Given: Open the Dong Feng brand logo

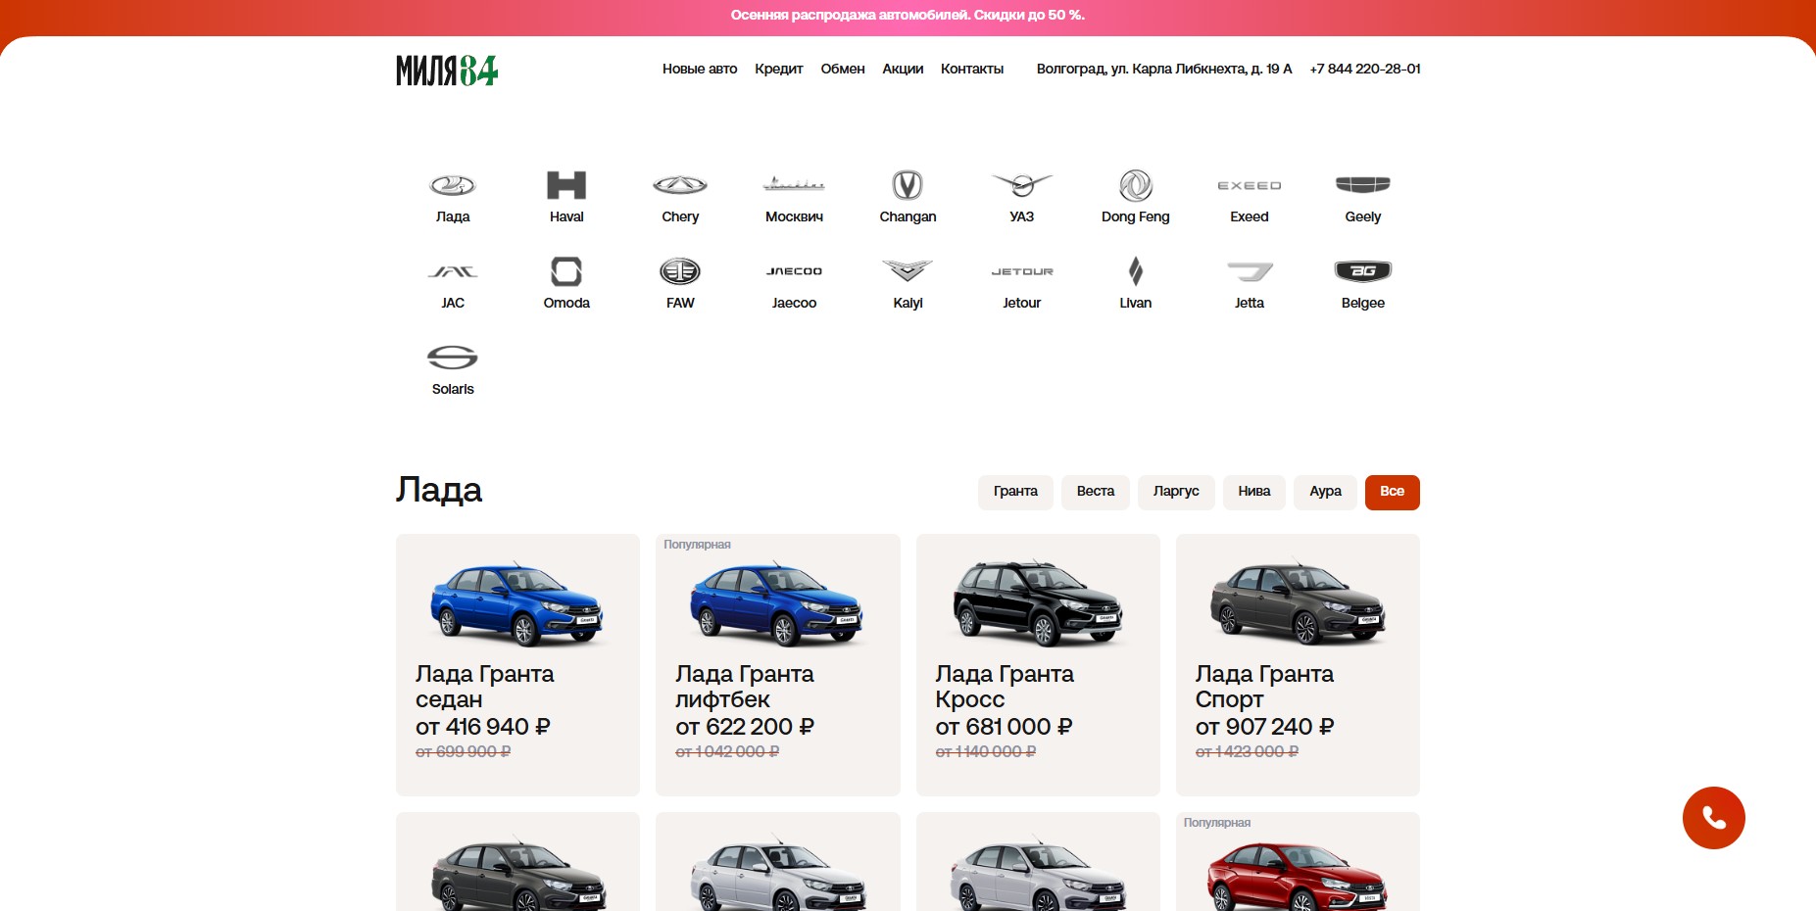Looking at the screenshot, I should tap(1136, 185).
